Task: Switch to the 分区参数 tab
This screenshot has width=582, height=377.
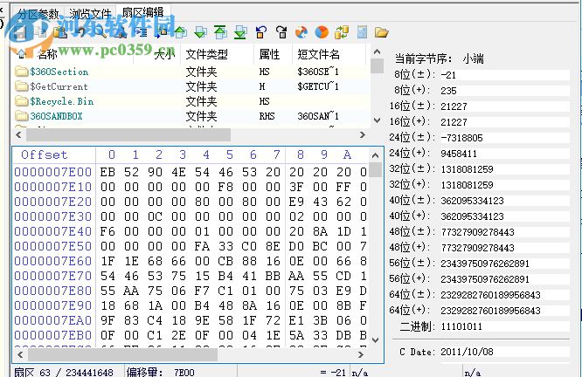Action: coord(38,14)
